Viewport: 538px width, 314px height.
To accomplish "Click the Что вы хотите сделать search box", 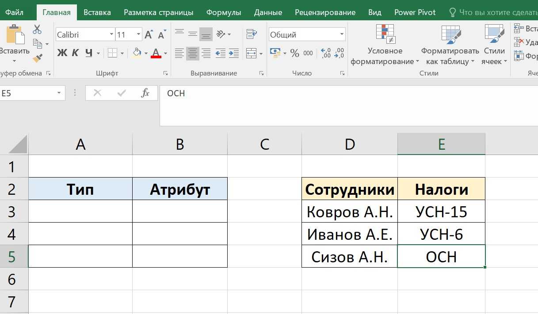I will click(x=493, y=12).
